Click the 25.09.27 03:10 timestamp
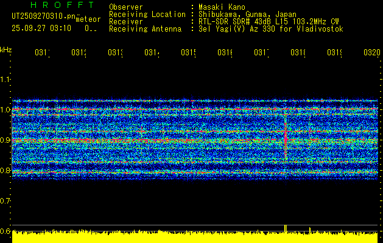Image resolution: width=383 pixels, height=243 pixels. click(x=41, y=29)
